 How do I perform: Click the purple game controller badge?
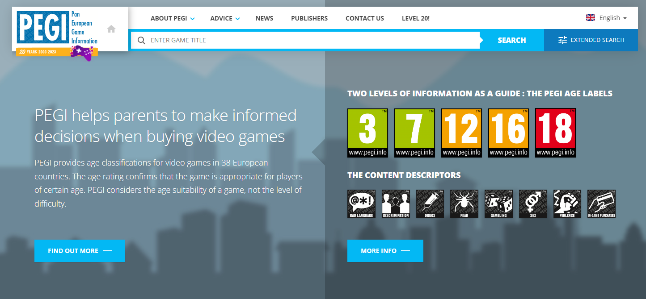tap(83, 53)
